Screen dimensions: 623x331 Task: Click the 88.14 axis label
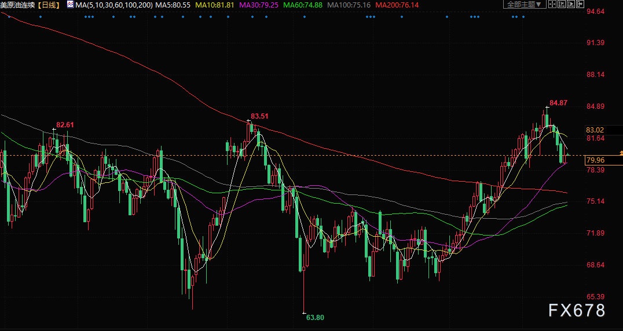pos(596,74)
